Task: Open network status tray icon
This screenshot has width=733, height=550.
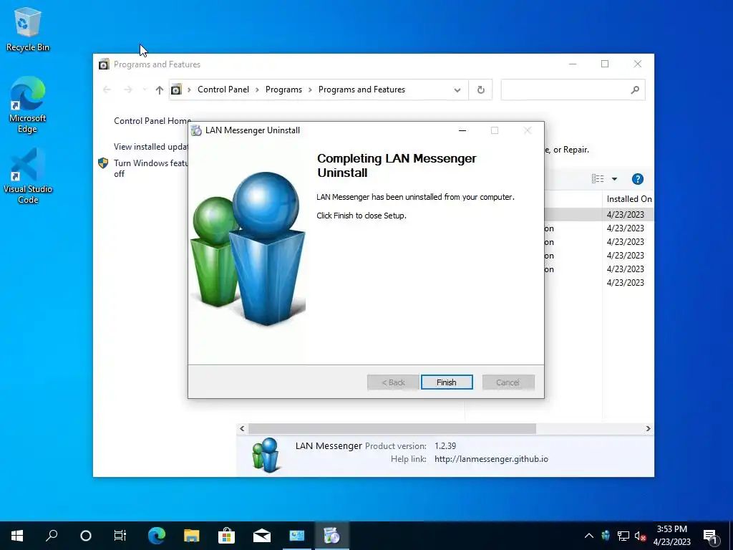Action: pyautogui.click(x=623, y=536)
